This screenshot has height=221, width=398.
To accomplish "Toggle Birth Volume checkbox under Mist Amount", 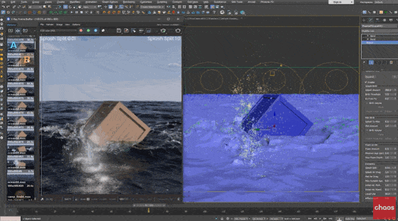I will (367, 130).
